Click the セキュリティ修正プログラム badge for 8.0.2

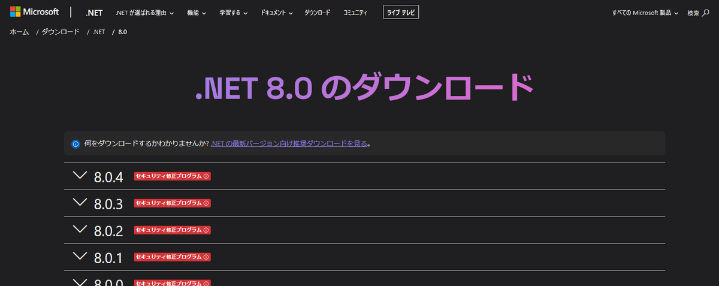click(172, 230)
